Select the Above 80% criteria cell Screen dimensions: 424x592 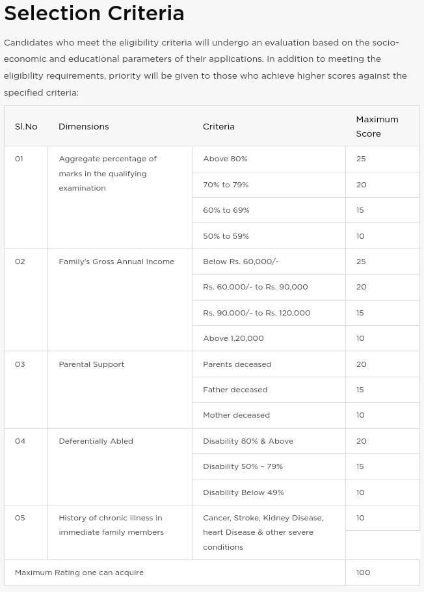coord(225,159)
